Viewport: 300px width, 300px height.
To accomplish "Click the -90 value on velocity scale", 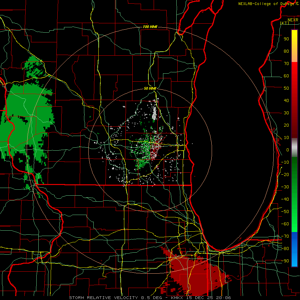I will [285, 261].
